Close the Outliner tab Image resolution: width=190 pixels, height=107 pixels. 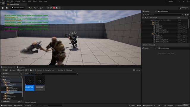coord(156,11)
